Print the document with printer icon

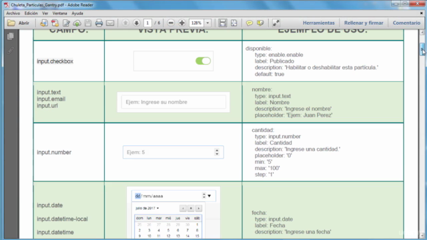point(99,23)
